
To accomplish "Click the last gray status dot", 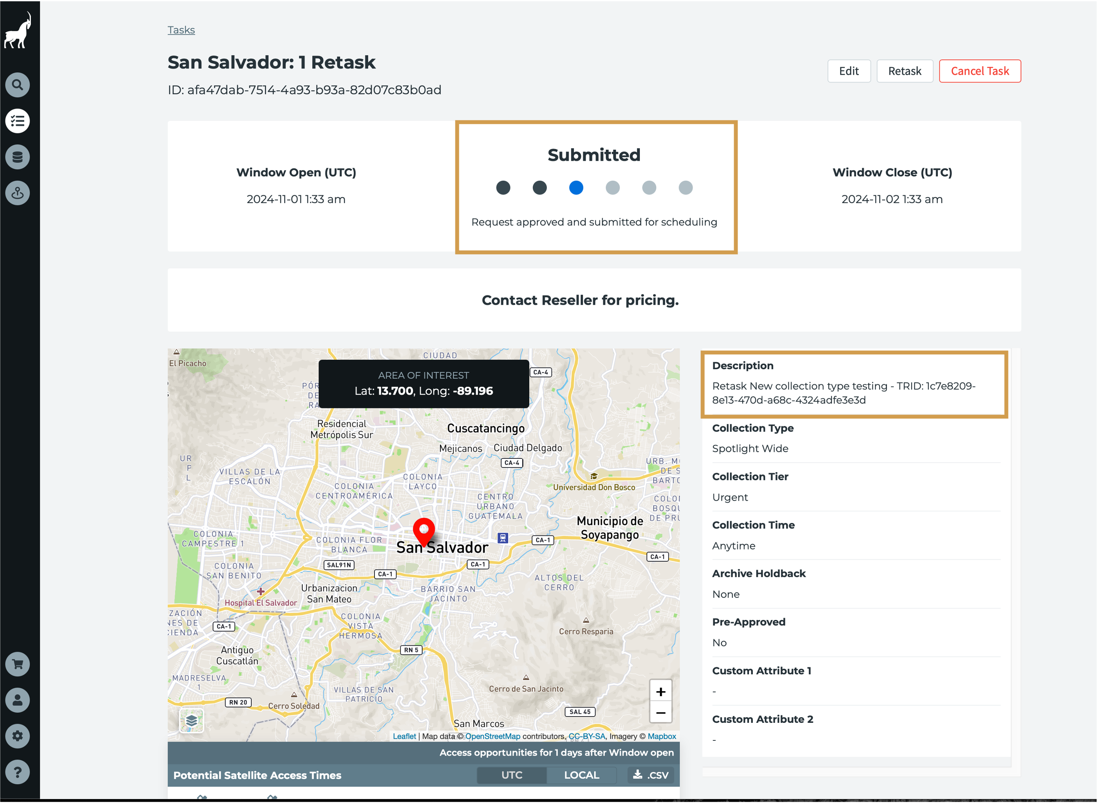I will [686, 188].
